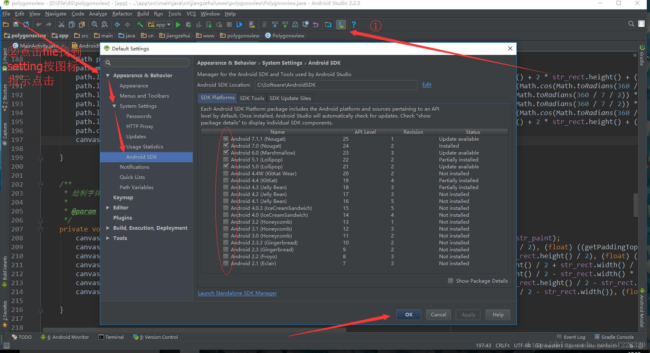
Task: Click the Make Project hammer icon
Action: [x=140, y=24]
